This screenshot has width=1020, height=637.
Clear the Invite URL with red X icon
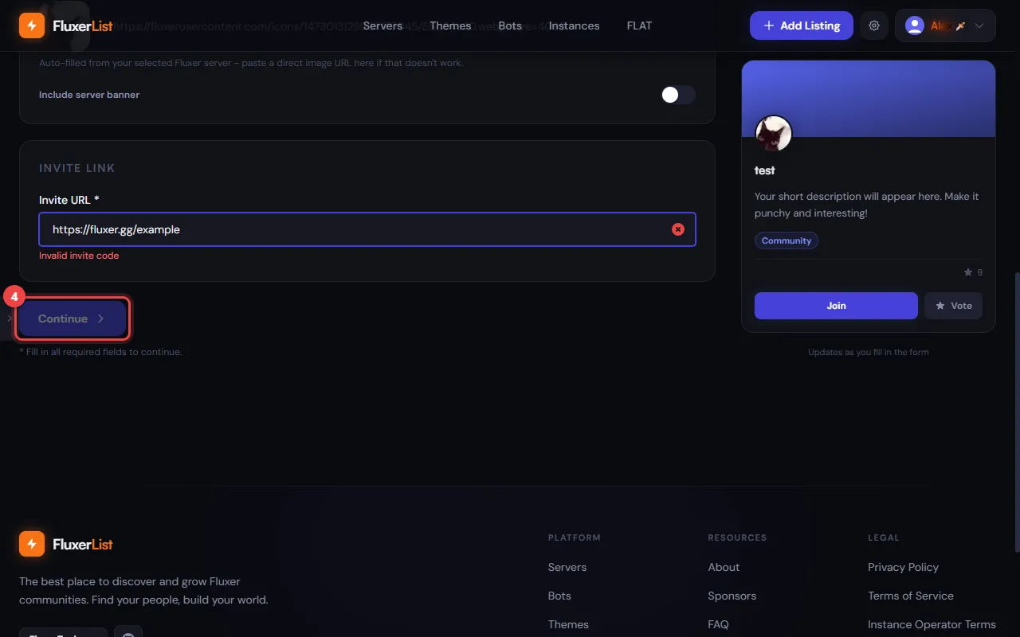678,229
